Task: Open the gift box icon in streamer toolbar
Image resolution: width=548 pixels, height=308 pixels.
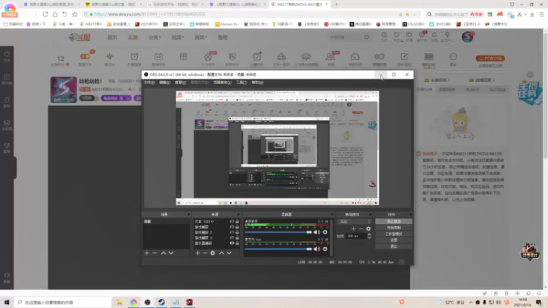Action: [183, 57]
